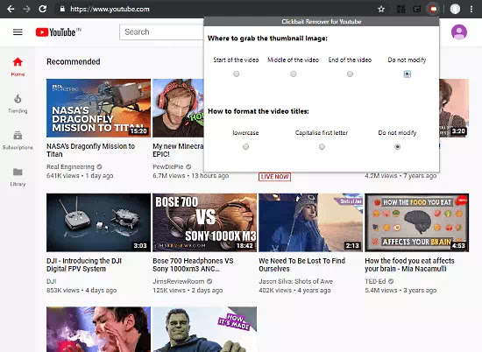Open JimsReviewRoom channel link

pyautogui.click(x=178, y=281)
